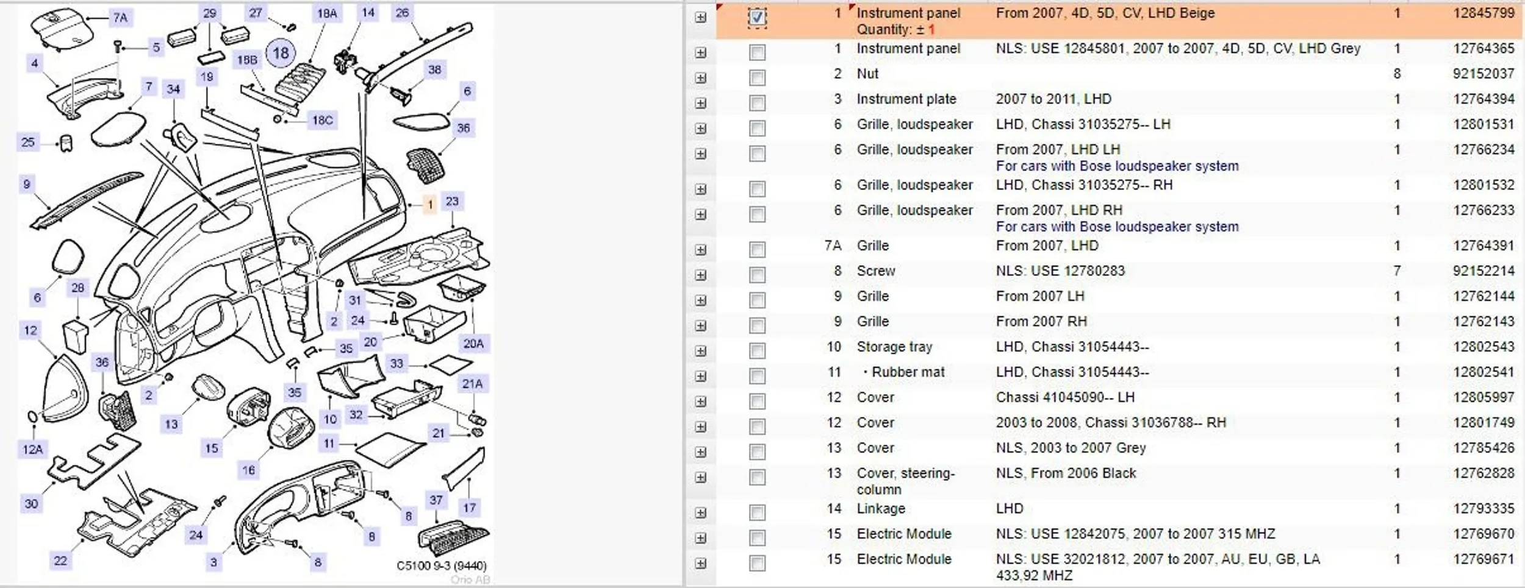1525x588 pixels.
Task: Choose callout 18A in the diagram
Action: point(327,13)
